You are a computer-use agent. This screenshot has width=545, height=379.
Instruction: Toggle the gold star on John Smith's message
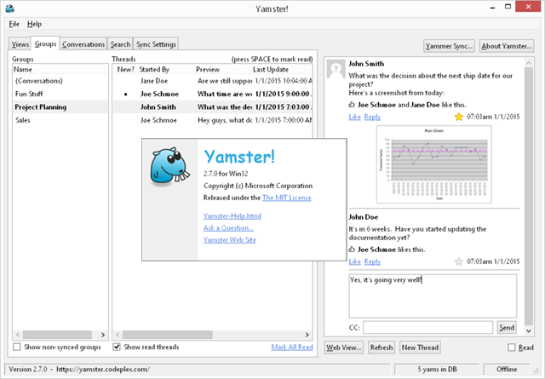pyautogui.click(x=459, y=117)
